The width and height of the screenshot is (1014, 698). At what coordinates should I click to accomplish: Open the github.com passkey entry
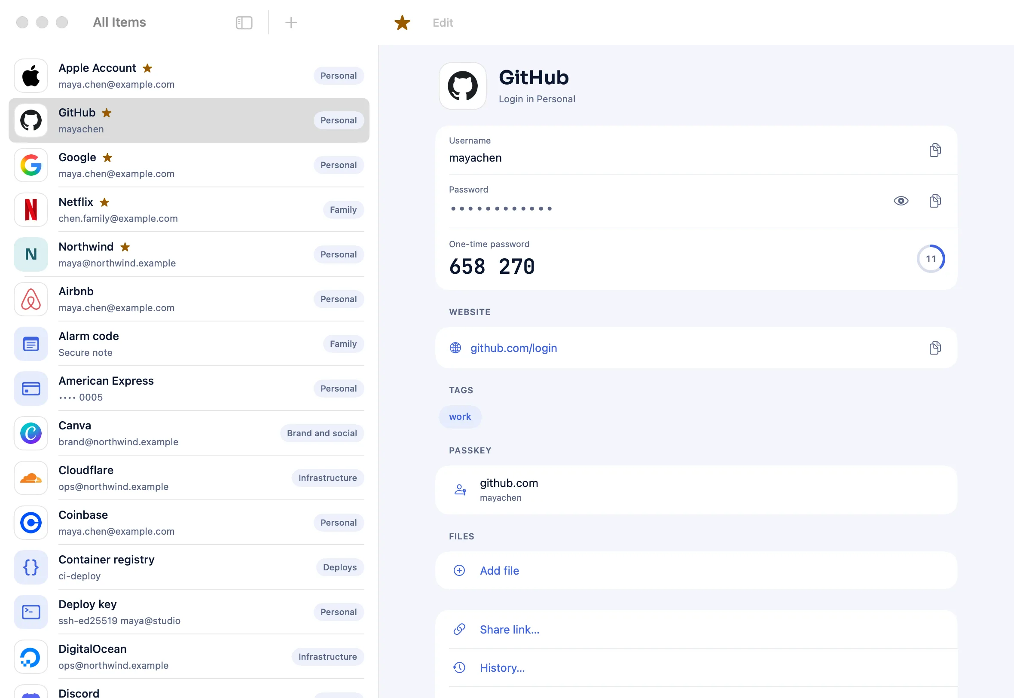click(x=696, y=490)
